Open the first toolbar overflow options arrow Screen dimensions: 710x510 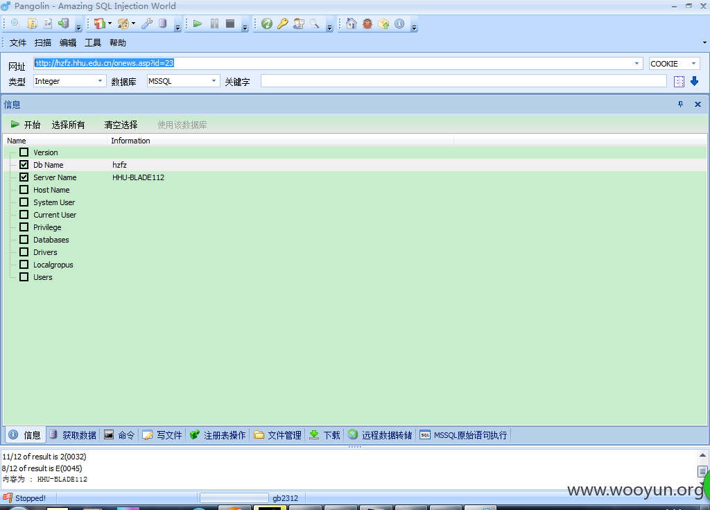pyautogui.click(x=78, y=28)
